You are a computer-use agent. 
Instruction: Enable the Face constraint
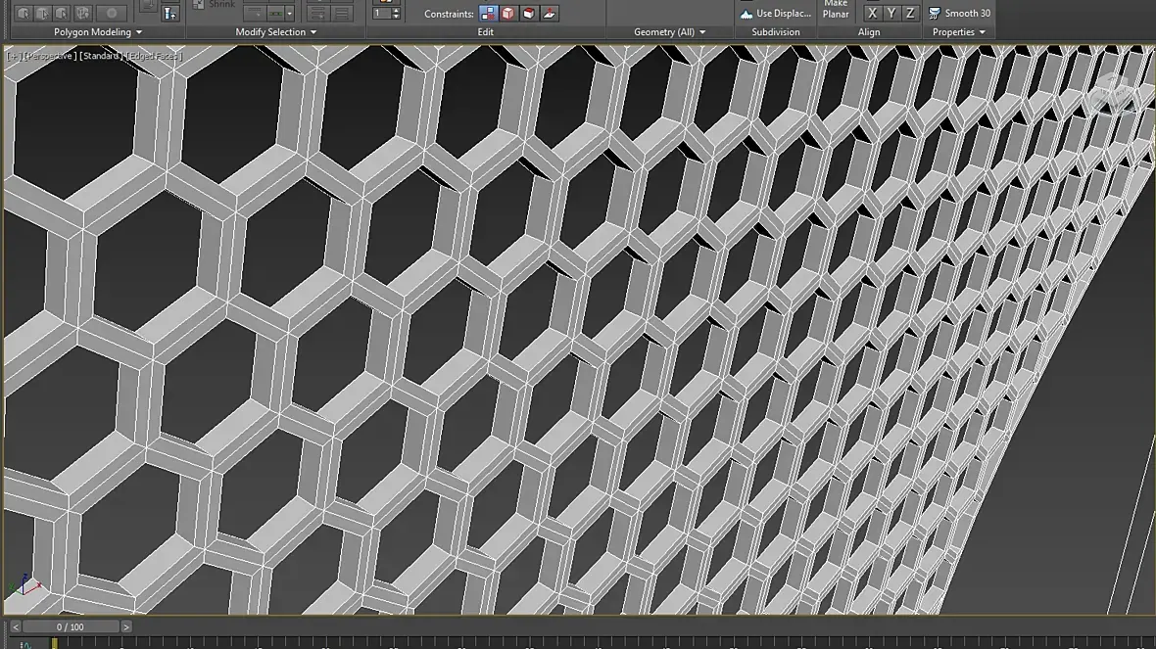click(529, 14)
